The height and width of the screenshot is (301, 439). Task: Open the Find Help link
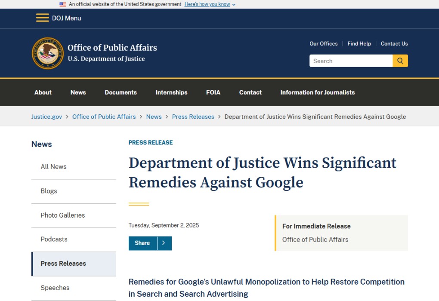pyautogui.click(x=359, y=43)
